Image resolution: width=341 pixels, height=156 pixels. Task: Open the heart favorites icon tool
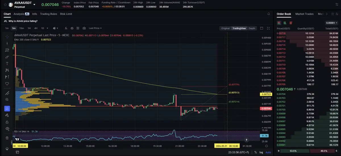point(7,84)
